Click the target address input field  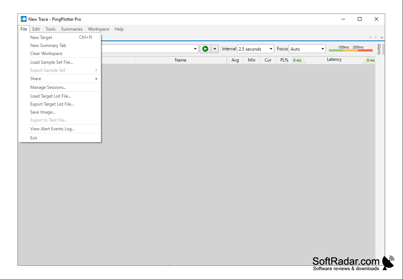coord(146,49)
